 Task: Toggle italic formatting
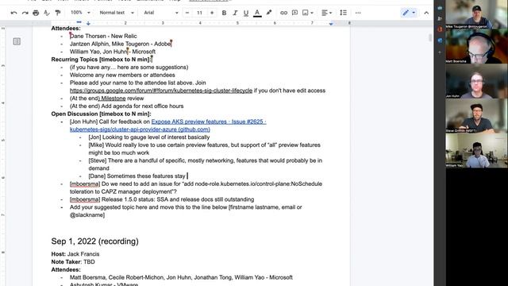[x=235, y=13]
